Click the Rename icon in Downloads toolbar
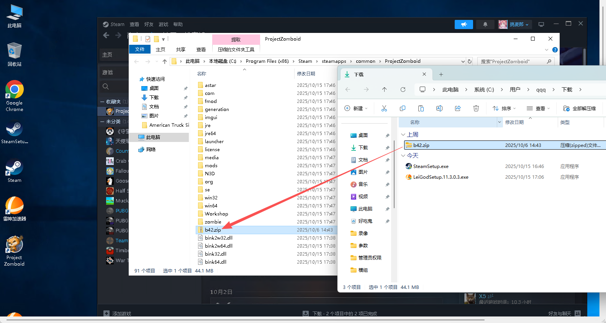The image size is (606, 323). [x=439, y=108]
